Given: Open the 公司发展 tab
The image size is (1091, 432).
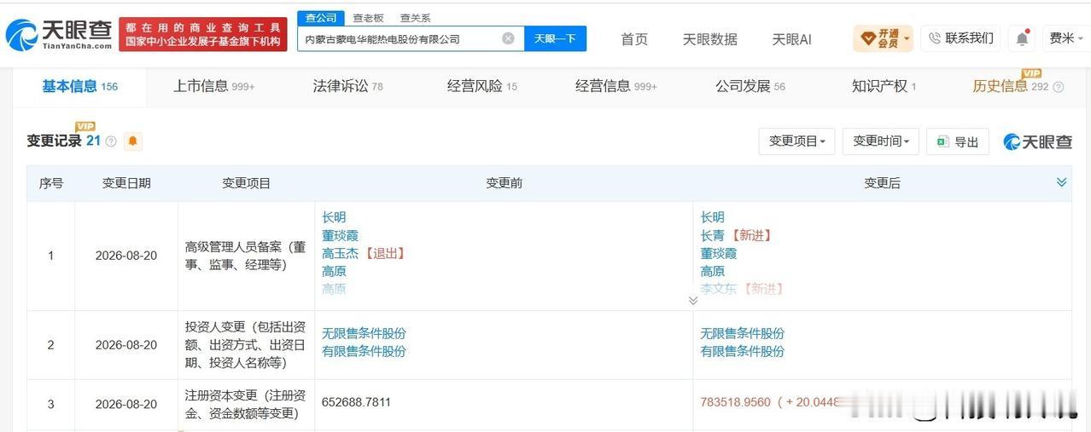Looking at the screenshot, I should 750,86.
